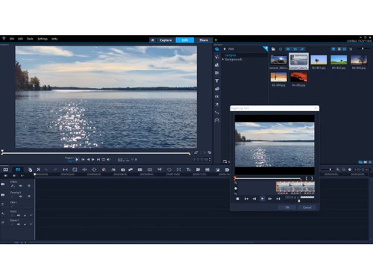Click the trim dialog scrubber bar
Viewport: 373px width, 280px height.
(268, 178)
